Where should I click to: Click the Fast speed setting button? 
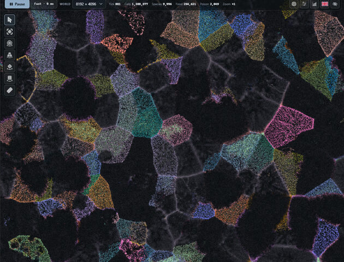click(x=44, y=4)
